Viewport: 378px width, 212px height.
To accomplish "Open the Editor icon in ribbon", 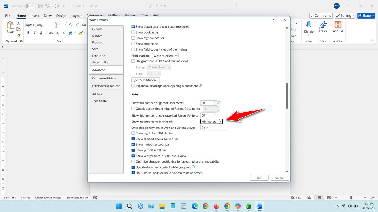I will (323, 25).
